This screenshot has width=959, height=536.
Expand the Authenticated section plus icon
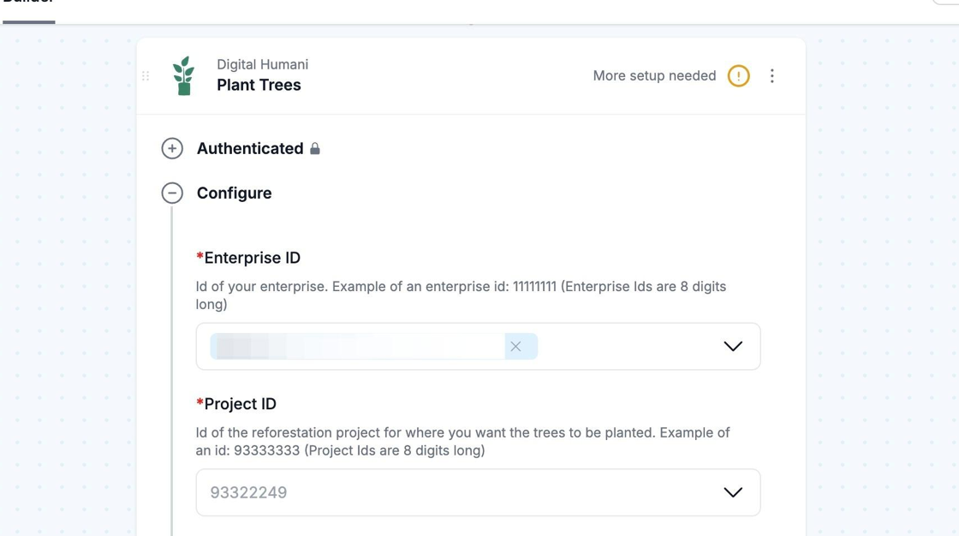pos(172,148)
